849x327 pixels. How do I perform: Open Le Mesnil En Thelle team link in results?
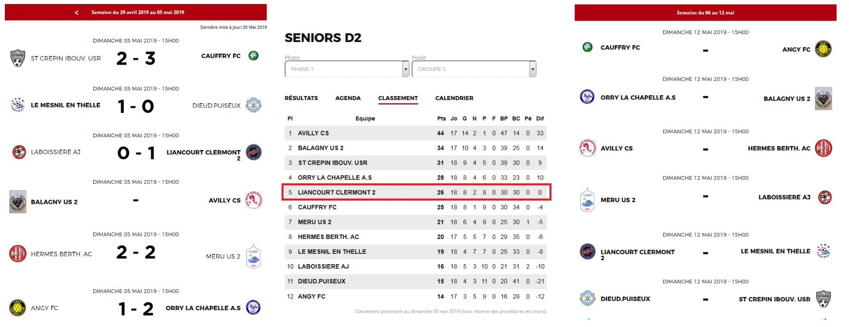click(65, 105)
